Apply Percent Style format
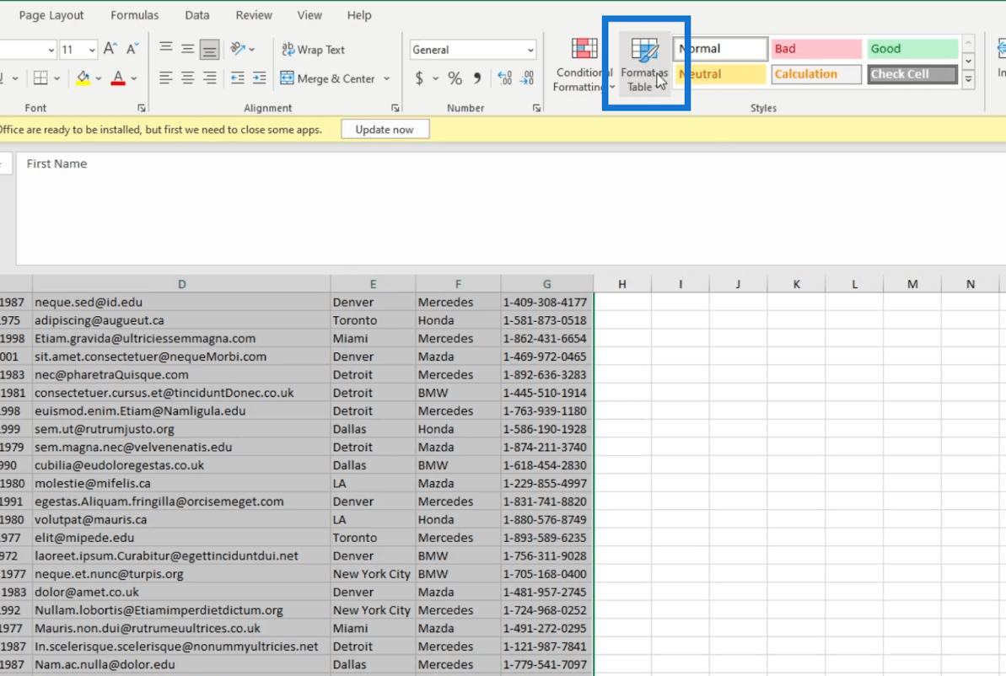This screenshot has width=1006, height=676. coord(455,78)
